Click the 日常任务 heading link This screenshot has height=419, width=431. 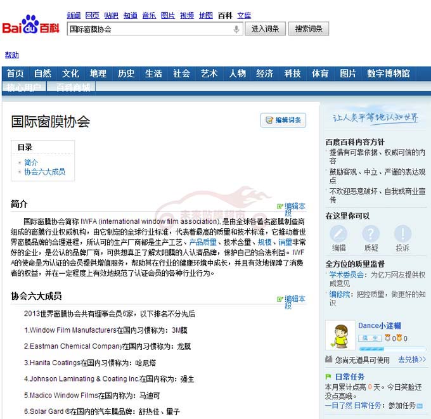350,377
